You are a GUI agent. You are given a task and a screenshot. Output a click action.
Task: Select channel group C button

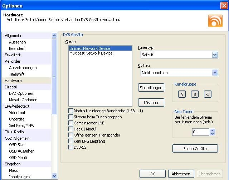click(208, 94)
